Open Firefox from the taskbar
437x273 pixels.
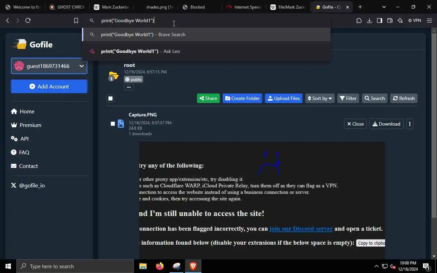click(159, 266)
